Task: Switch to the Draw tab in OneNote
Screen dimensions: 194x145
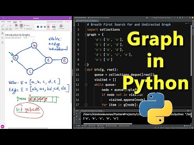Action: [x=15, y=22]
